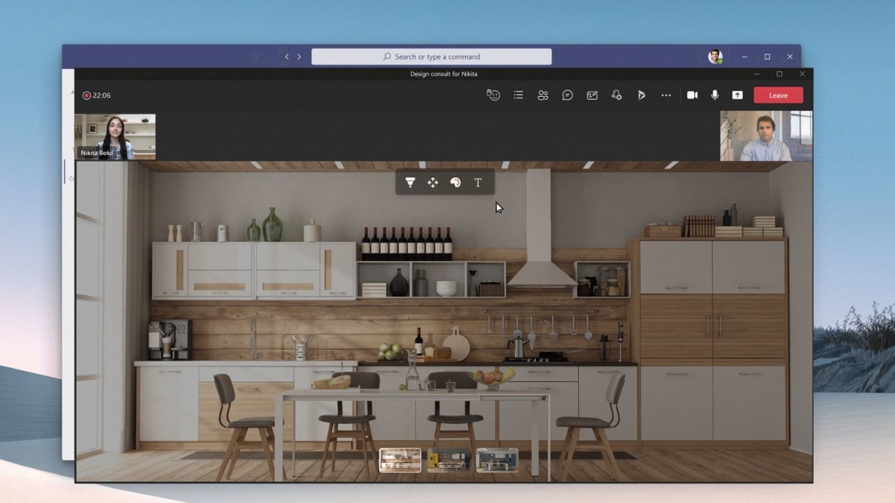Select the yellow kitchen design thumbnail
895x503 pixels.
[x=449, y=460]
